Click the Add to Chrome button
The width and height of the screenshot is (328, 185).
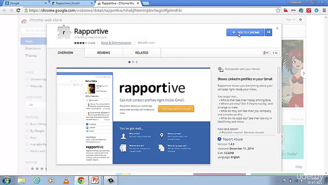(245, 32)
